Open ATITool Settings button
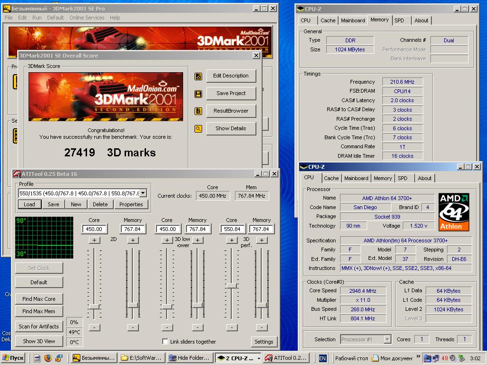The width and height of the screenshot is (487, 365). click(x=263, y=342)
